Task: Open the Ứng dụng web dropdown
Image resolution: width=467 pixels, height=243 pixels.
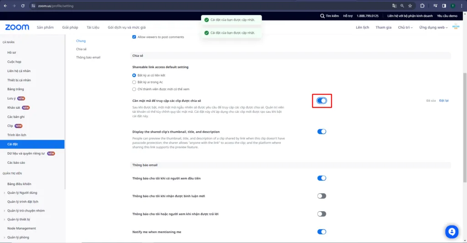Action: (433, 27)
